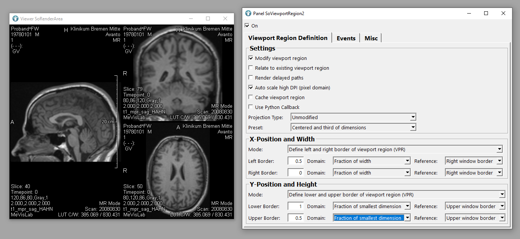Open the Left Border Reference dropdown
520x239 pixels.
(x=474, y=161)
